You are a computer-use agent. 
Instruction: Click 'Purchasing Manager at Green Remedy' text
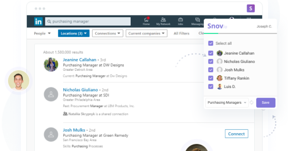coord(95,135)
